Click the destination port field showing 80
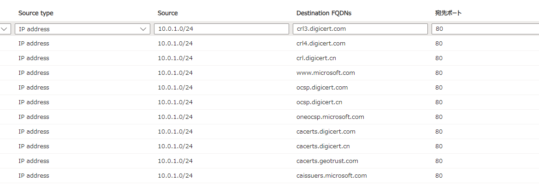 coord(484,29)
